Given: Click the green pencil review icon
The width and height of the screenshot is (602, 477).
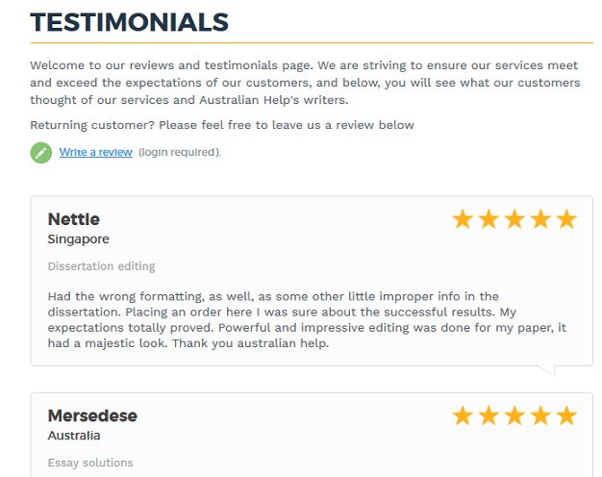Looking at the screenshot, I should [41, 153].
